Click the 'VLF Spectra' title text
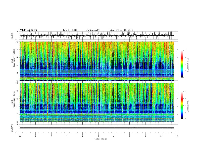This screenshot has width=199, height=153. 28,30
